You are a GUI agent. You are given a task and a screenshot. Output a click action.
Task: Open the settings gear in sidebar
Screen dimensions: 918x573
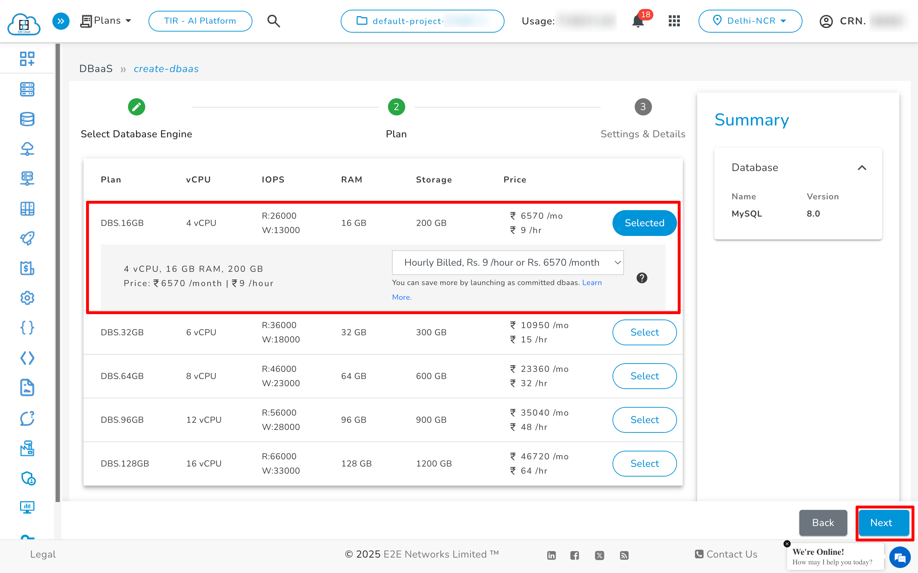(x=27, y=298)
